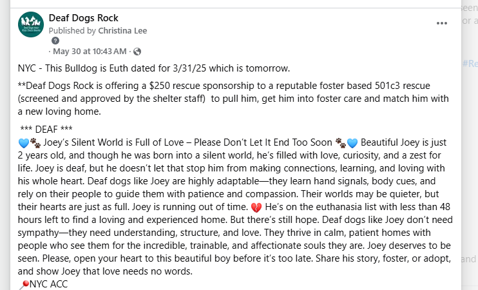The height and width of the screenshot is (290, 478).
Task: Click the paw prints emoji before "Joey's Silent World"
Action: 35,142
